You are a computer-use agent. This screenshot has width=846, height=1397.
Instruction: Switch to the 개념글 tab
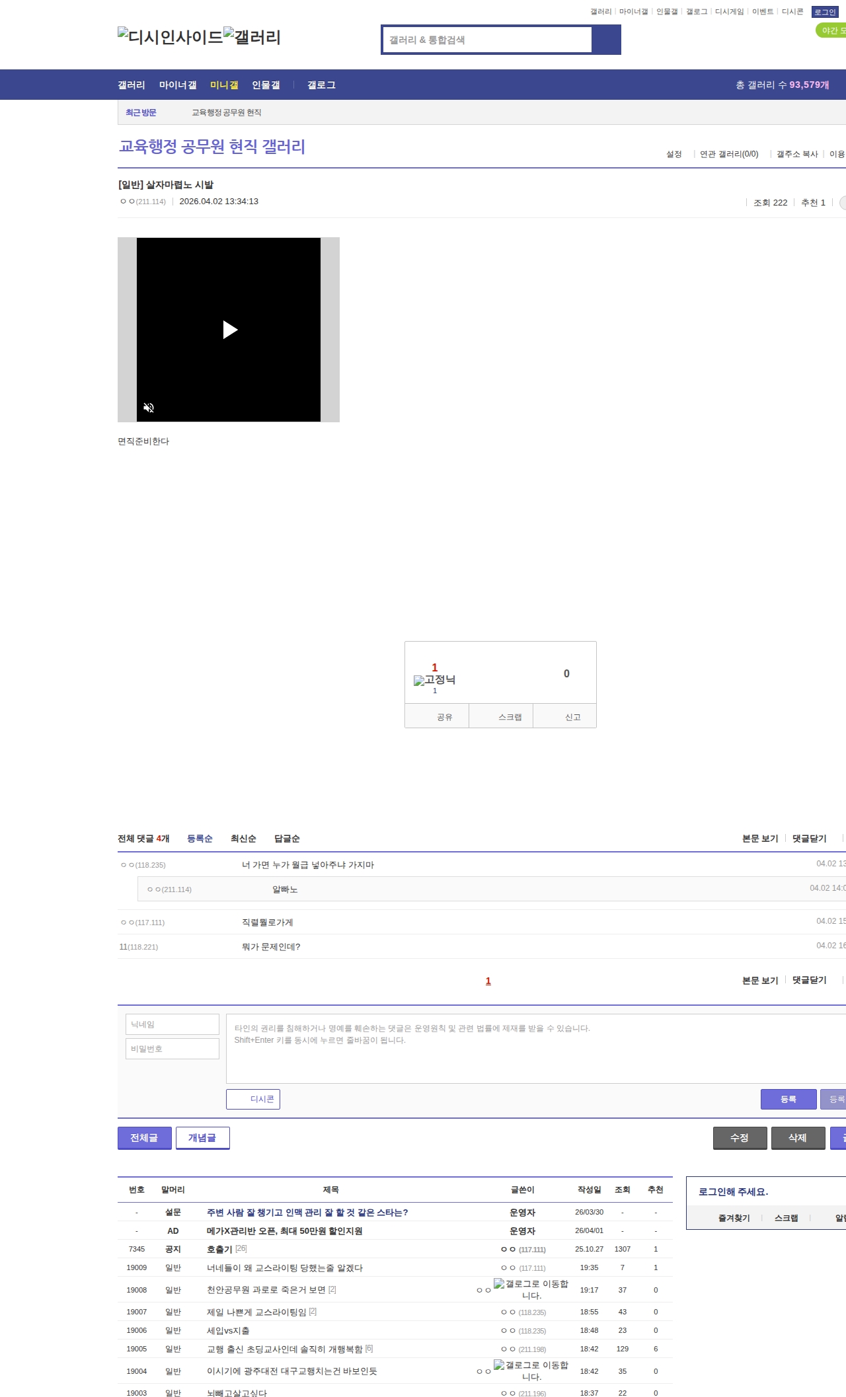click(x=202, y=1137)
